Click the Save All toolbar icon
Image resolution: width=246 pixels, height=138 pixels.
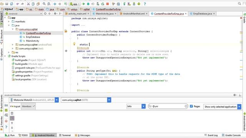(x=7, y=4)
